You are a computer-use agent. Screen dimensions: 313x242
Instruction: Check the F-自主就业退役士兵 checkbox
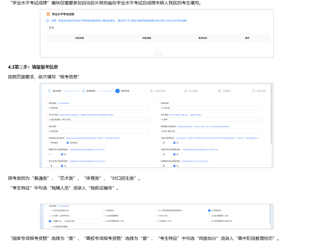pos(50,210)
